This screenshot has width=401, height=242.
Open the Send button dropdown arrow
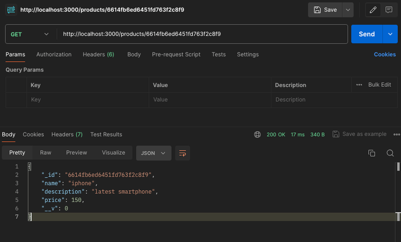[x=390, y=34]
